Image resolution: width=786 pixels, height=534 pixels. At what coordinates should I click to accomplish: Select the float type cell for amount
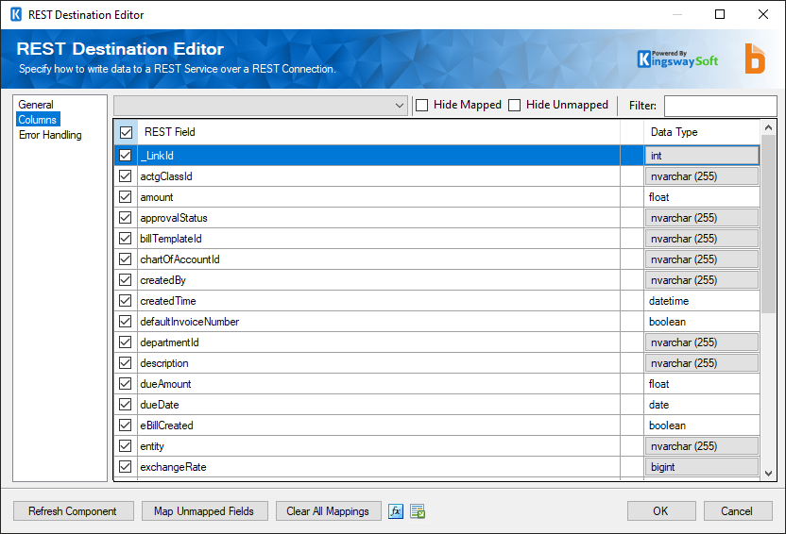[702, 197]
